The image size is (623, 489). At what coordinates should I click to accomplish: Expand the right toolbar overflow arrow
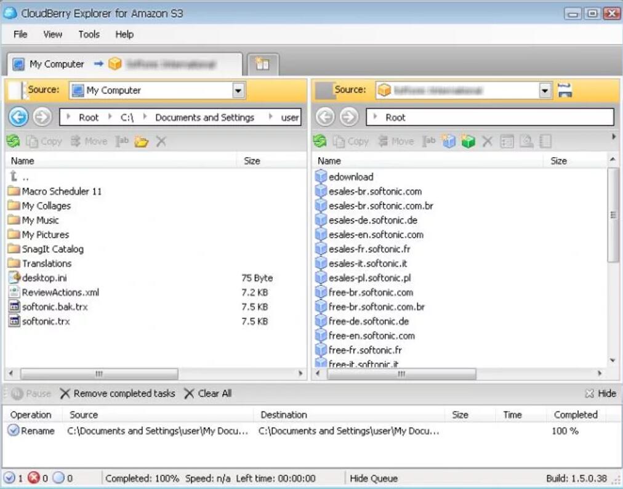point(613,137)
